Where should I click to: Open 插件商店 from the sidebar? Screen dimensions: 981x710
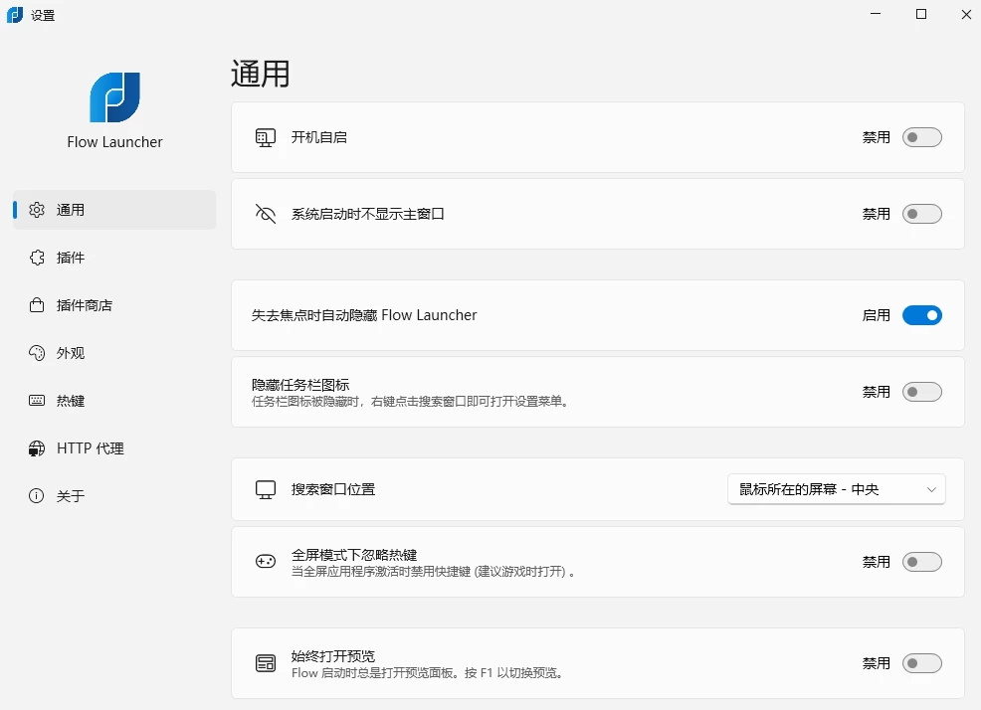(x=36, y=304)
